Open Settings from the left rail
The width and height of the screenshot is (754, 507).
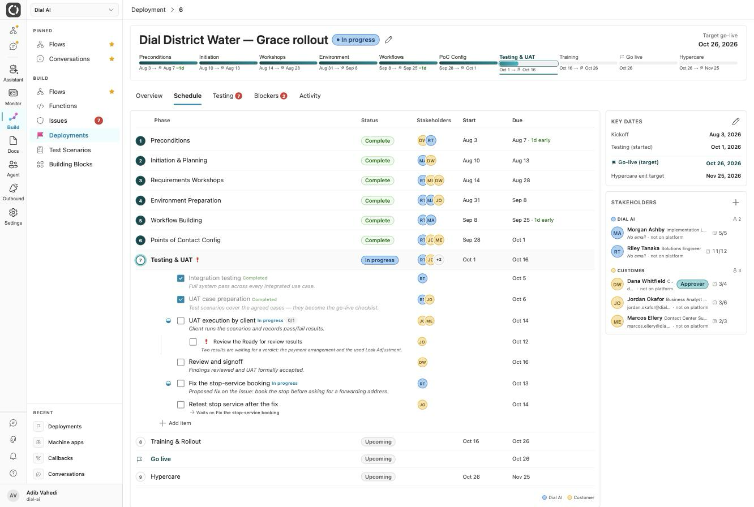(x=13, y=216)
